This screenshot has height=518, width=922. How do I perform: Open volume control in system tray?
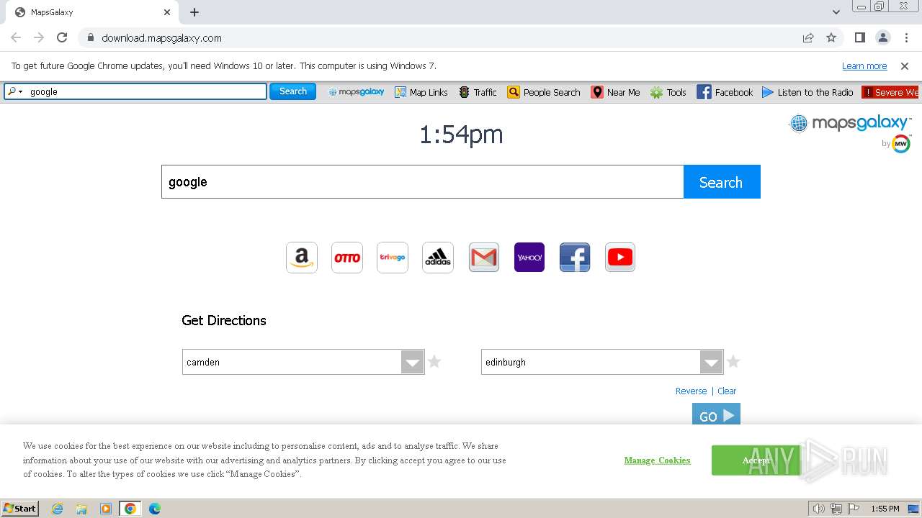tap(819, 509)
